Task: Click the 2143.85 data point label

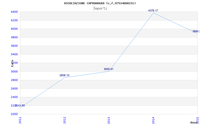Action: pos(20,105)
